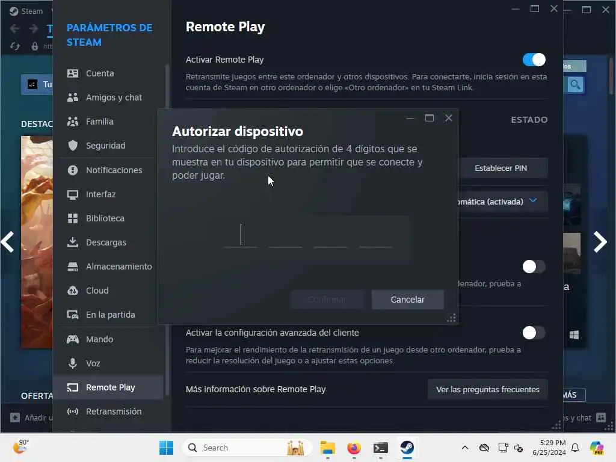Show hidden system tray icons
Screen dimensions: 616x462
coord(465,448)
